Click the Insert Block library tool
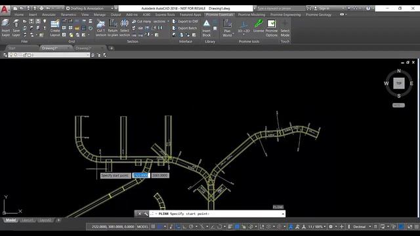The height and width of the screenshot is (236, 420). click(207, 28)
